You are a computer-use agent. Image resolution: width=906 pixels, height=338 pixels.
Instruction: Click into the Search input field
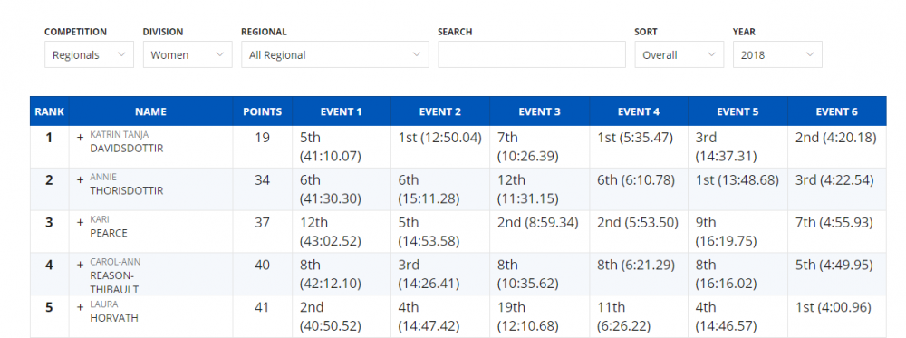coord(532,54)
